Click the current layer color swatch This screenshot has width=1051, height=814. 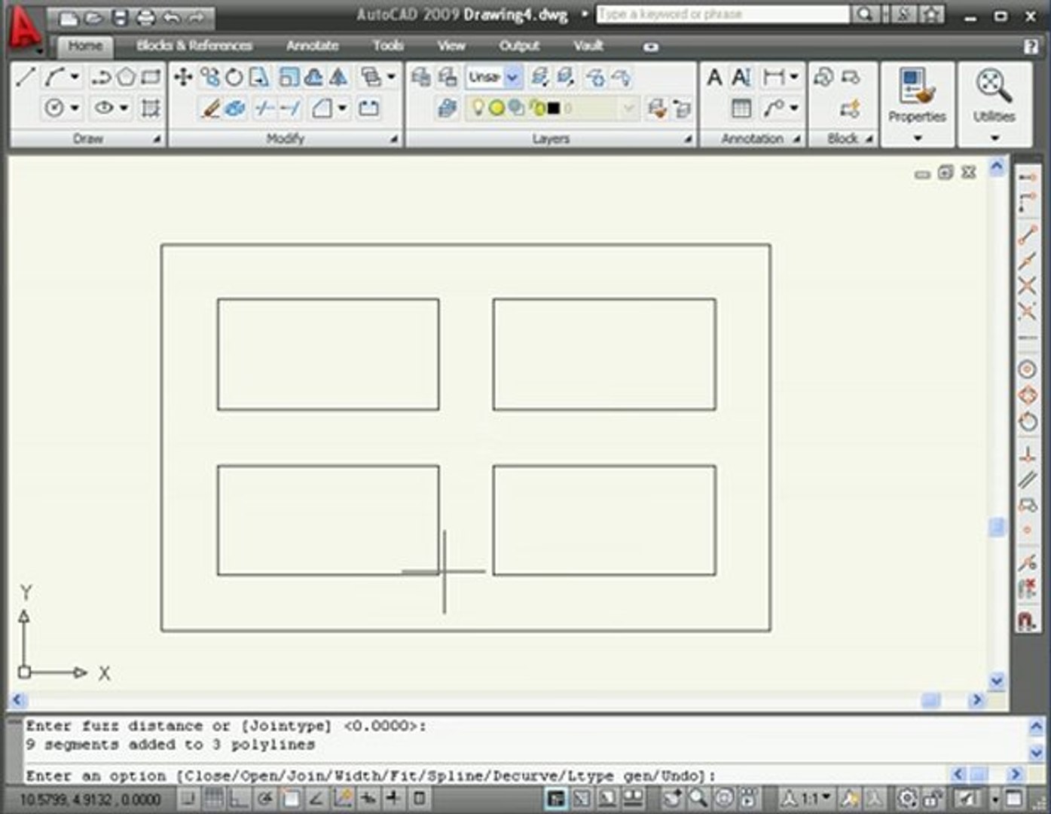(x=553, y=109)
